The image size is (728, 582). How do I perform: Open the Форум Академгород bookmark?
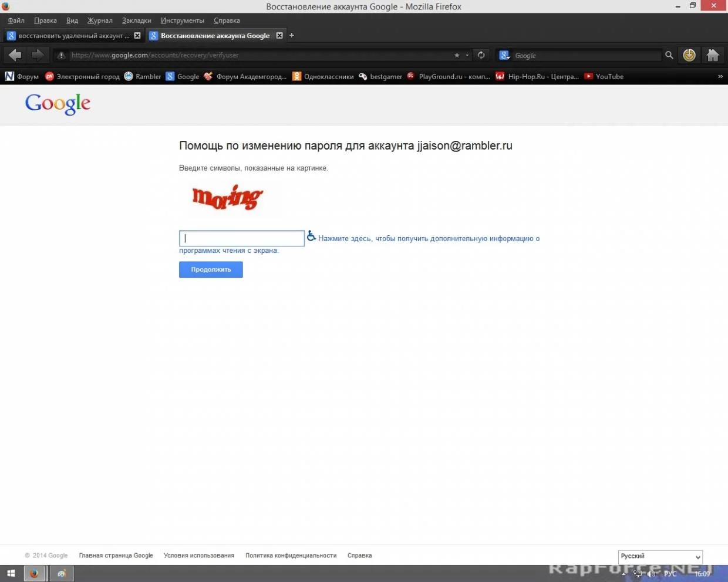(x=245, y=76)
